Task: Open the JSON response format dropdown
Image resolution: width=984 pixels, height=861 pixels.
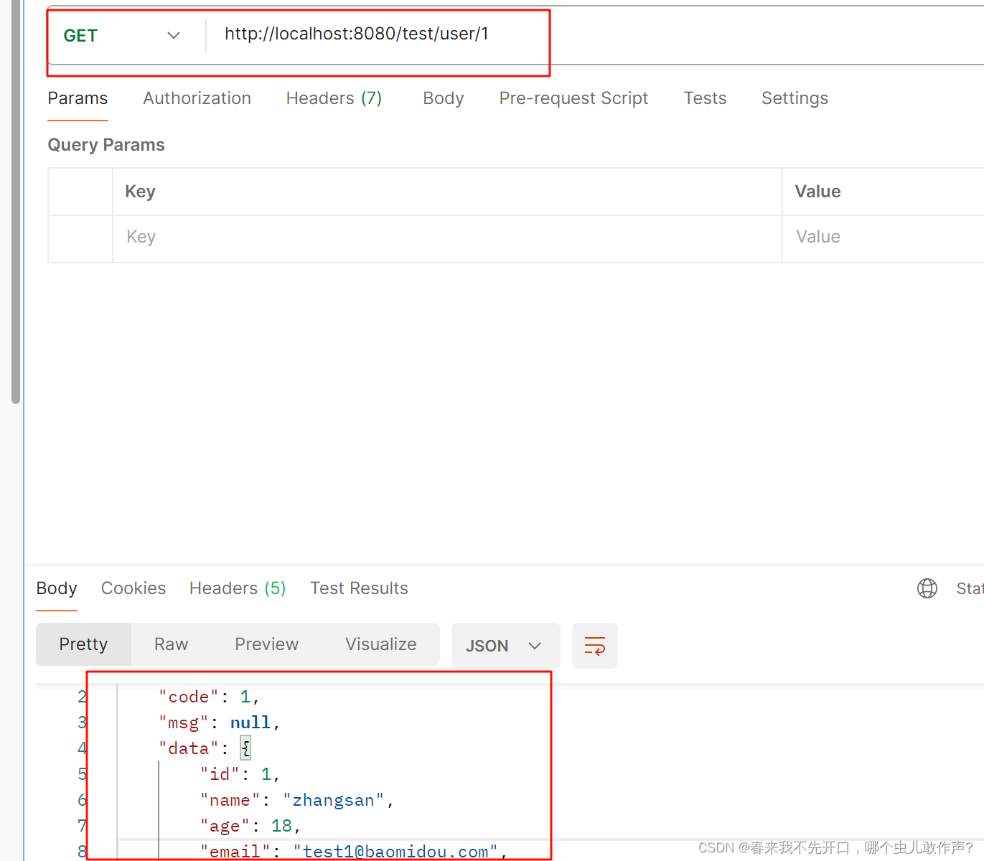Action: coord(505,645)
